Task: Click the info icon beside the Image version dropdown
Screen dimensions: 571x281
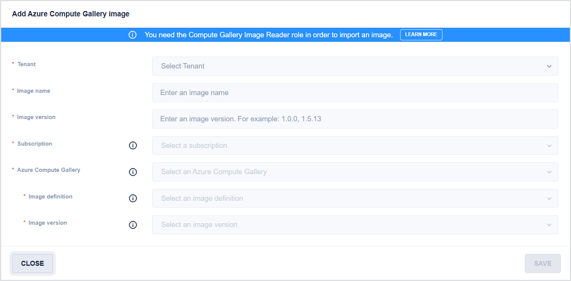Action: (x=133, y=225)
